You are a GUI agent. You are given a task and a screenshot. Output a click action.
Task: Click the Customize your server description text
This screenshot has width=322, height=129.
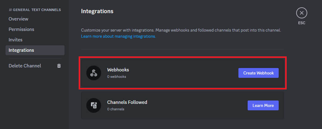(181, 31)
